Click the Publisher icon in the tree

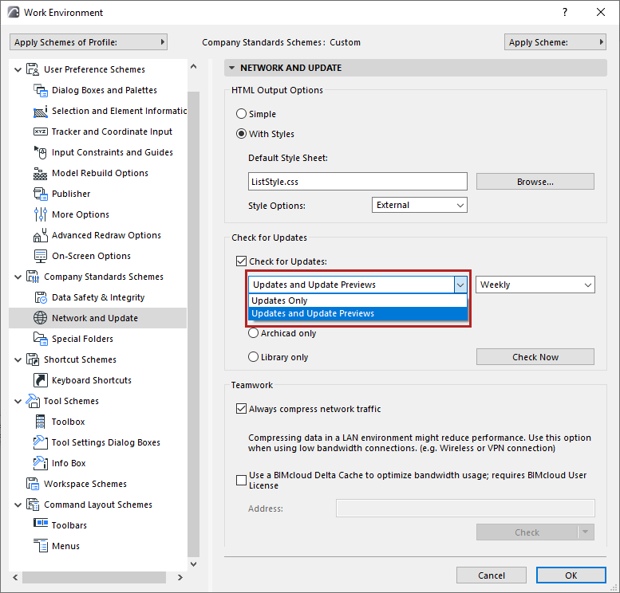coord(41,194)
